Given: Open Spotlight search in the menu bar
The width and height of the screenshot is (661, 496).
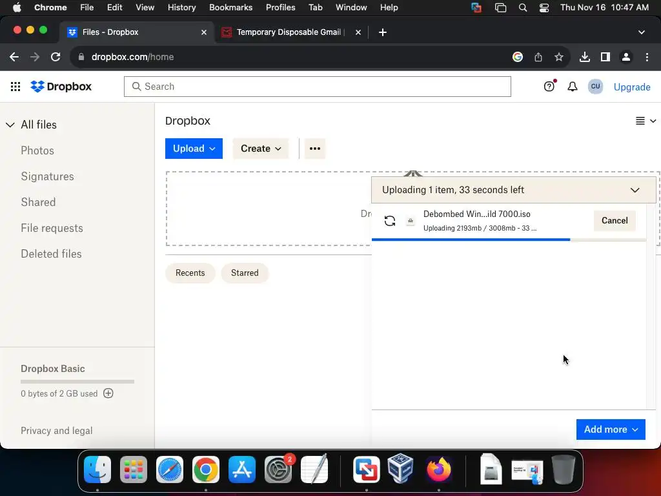Looking at the screenshot, I should [x=523, y=7].
